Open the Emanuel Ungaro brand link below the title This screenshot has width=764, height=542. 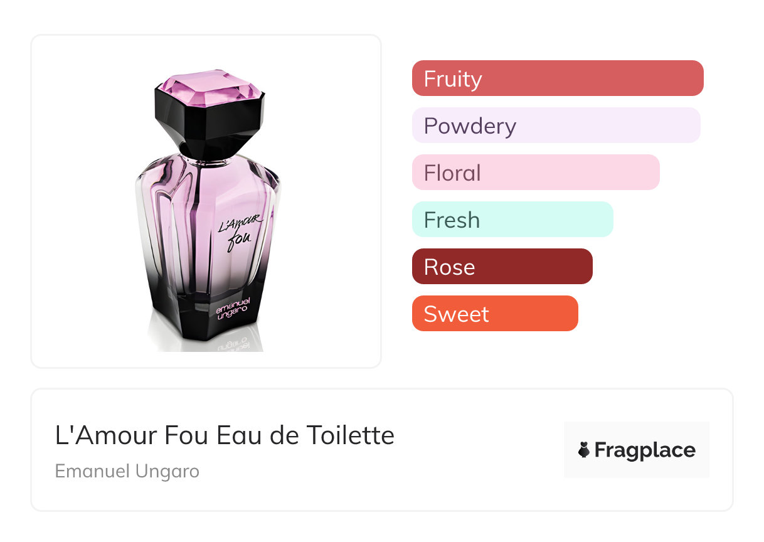[127, 471]
